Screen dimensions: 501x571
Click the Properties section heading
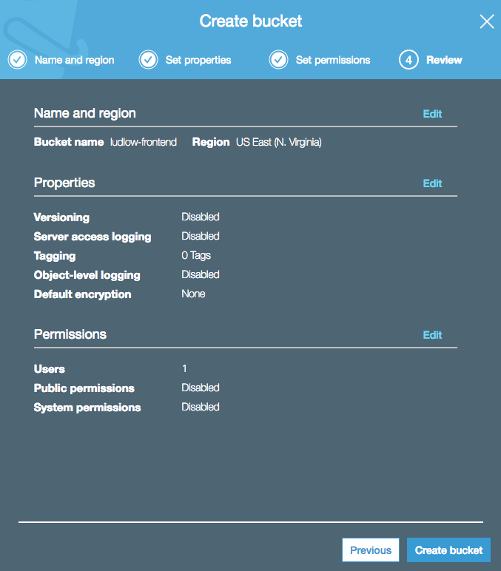point(64,183)
